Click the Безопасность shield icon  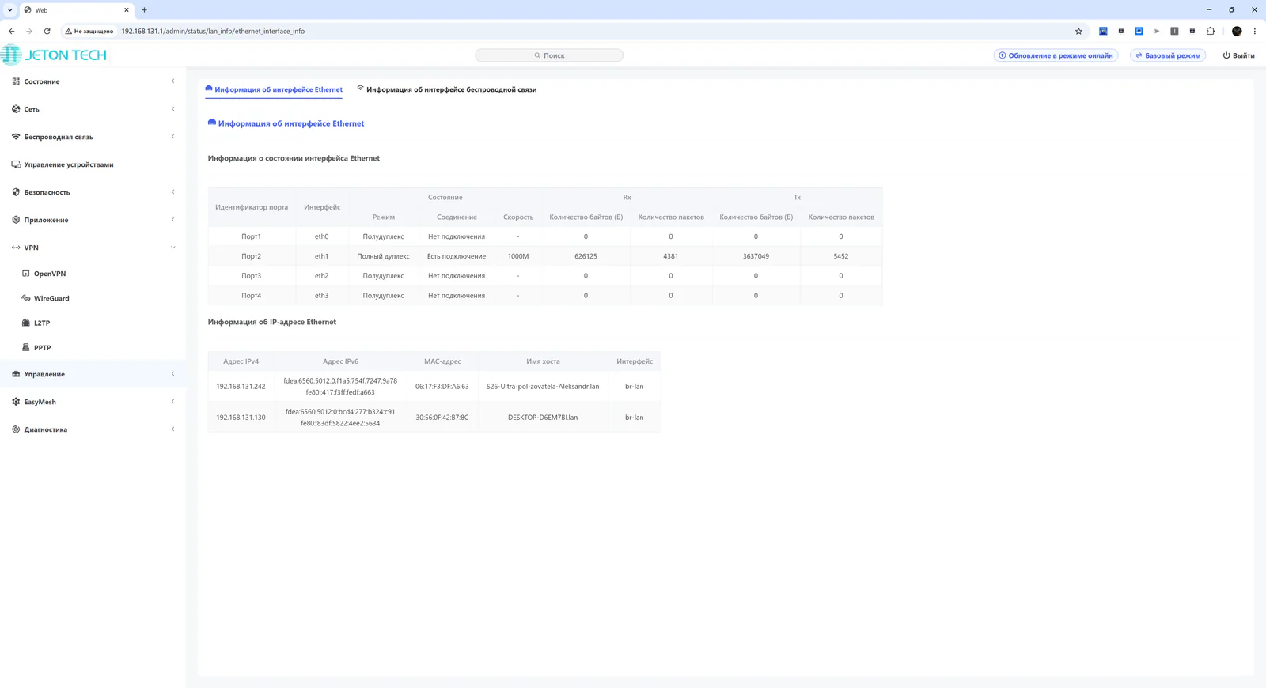pos(16,192)
